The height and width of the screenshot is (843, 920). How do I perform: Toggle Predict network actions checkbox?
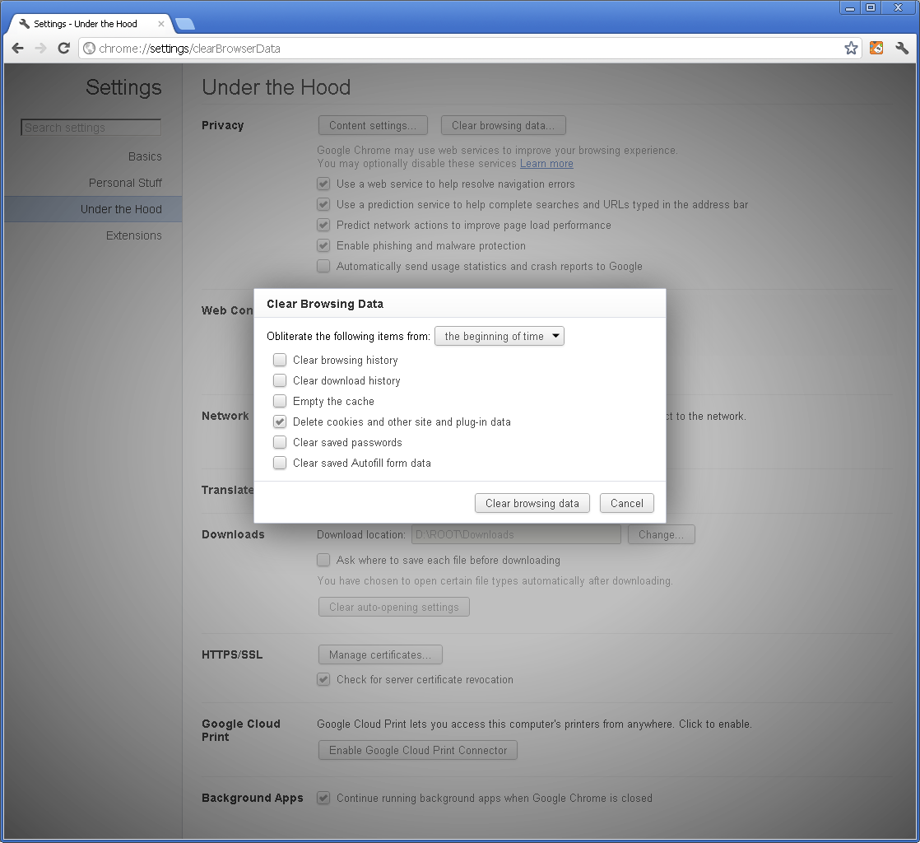point(323,225)
